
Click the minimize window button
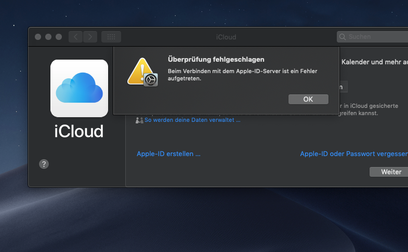(x=48, y=37)
